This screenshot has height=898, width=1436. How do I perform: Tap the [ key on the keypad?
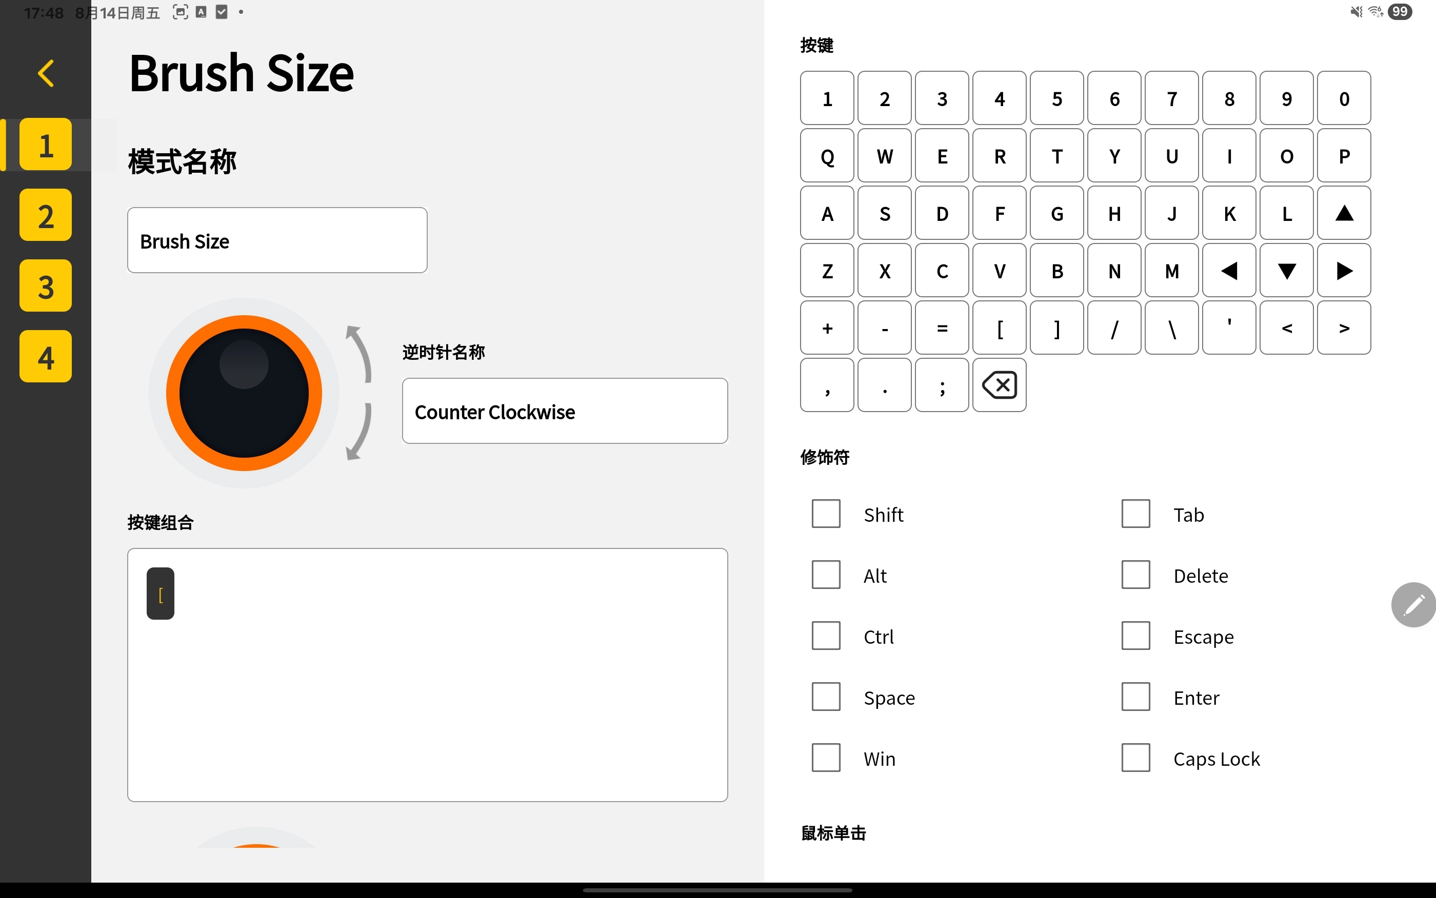pos(1000,328)
